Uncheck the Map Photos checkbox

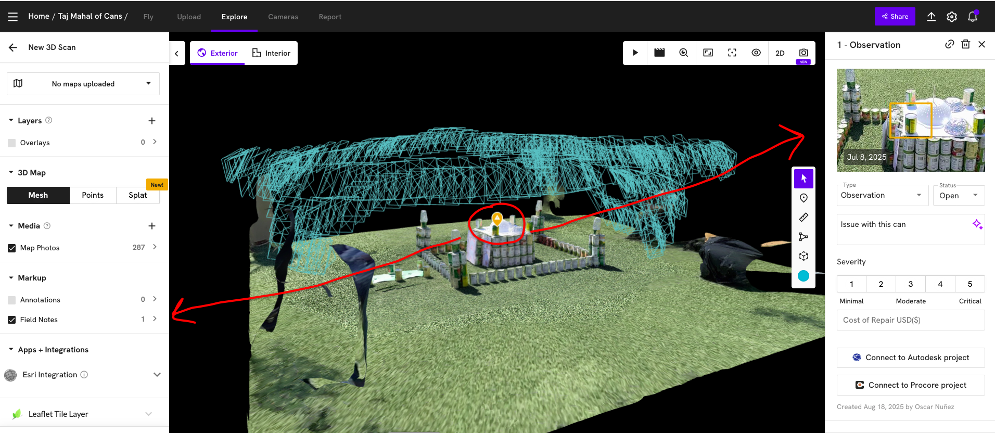[x=12, y=248]
